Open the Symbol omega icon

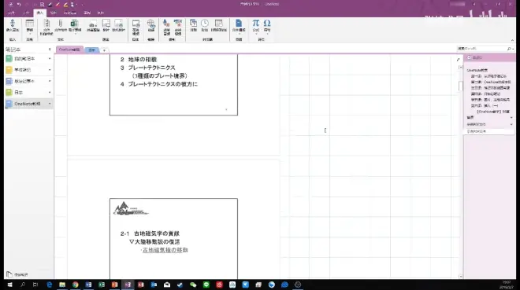267,25
